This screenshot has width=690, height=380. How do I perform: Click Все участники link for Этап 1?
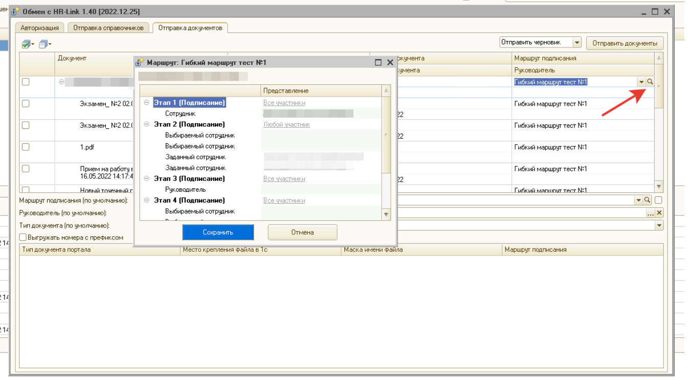click(284, 103)
